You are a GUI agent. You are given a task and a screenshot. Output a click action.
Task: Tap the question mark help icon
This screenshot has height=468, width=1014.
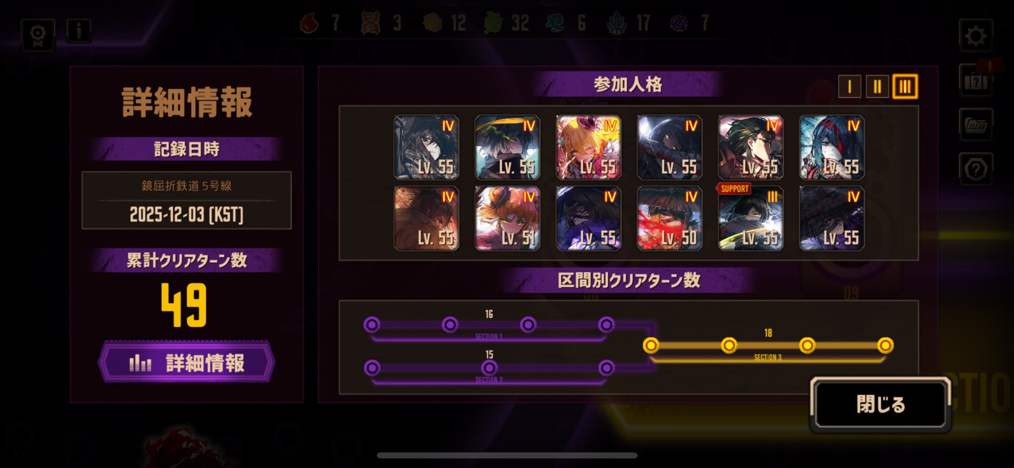976,169
